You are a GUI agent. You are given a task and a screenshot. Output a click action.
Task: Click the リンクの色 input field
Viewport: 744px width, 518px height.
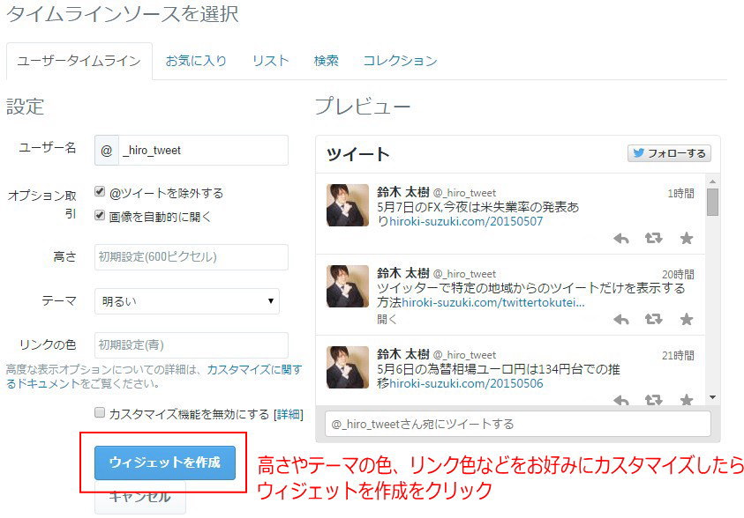(x=192, y=345)
